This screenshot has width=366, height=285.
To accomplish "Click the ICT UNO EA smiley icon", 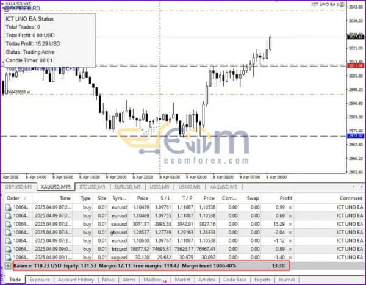I will pyautogui.click(x=343, y=4).
